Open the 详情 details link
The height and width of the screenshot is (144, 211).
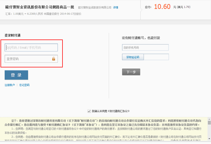click(116, 7)
